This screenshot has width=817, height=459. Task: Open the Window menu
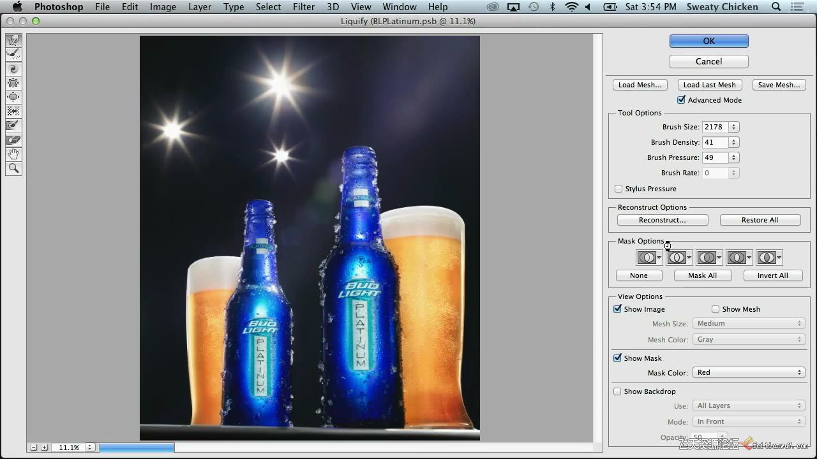(x=400, y=7)
